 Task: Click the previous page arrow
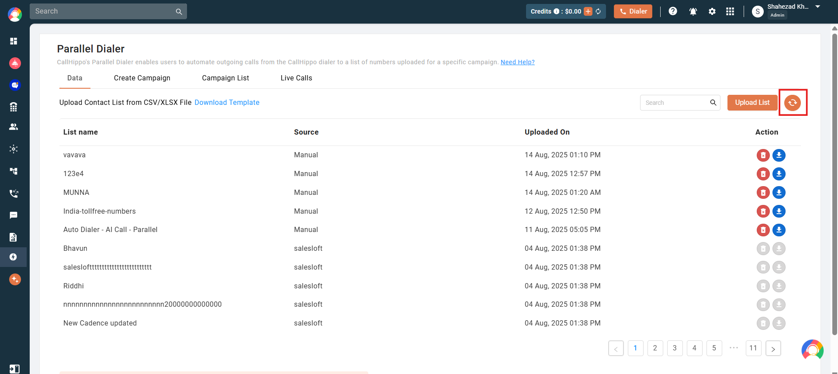[616, 348]
